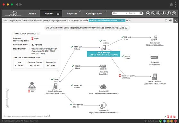Open the Monitor hamburger menu
Image resolution: width=179 pixels, height=123 pixels.
(58, 14)
